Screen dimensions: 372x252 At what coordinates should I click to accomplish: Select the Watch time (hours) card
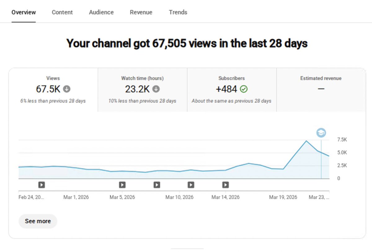tap(143, 90)
